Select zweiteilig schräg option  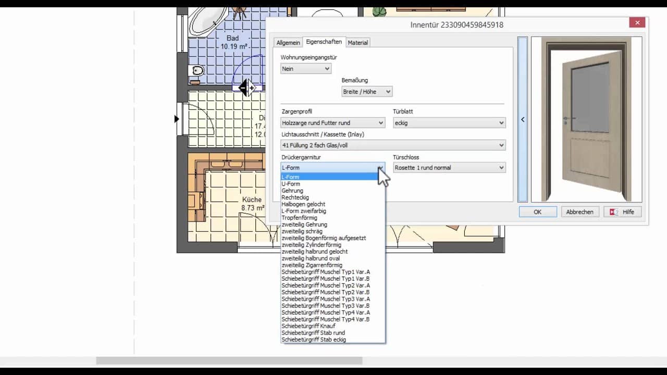(332, 231)
